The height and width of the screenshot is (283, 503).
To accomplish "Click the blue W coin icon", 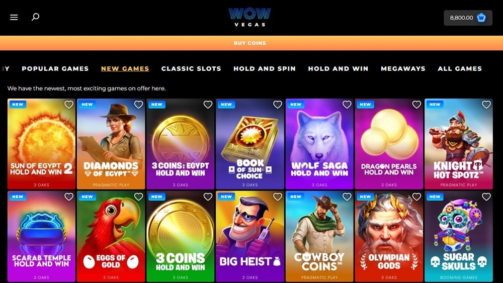I will tap(481, 18).
